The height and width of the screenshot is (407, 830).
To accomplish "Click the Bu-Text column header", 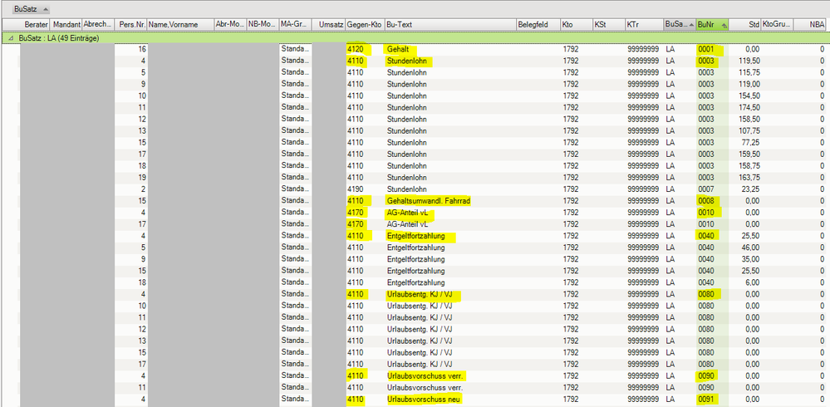I will pyautogui.click(x=450, y=24).
